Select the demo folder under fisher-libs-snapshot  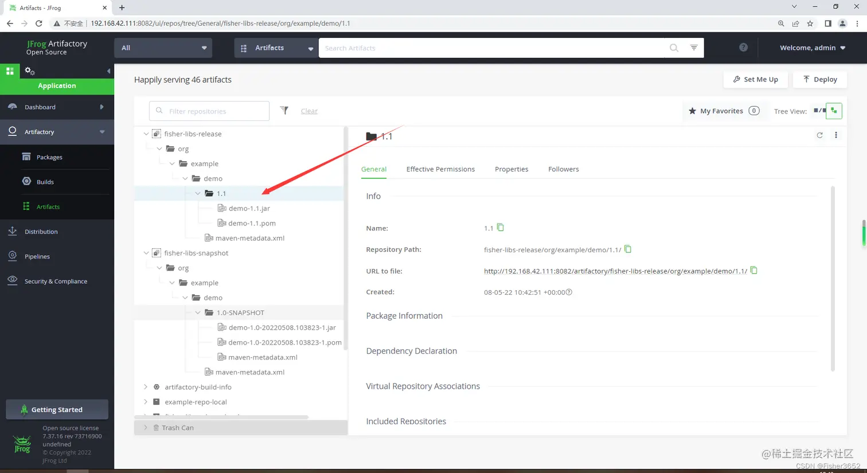click(213, 298)
